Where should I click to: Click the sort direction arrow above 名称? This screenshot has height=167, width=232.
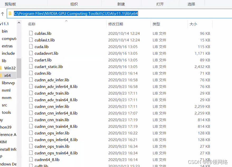(x=66, y=21)
